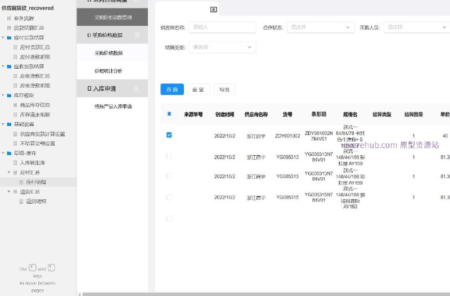Click the page icon beside 货款结算汇总
The image size is (450, 296).
9,28
